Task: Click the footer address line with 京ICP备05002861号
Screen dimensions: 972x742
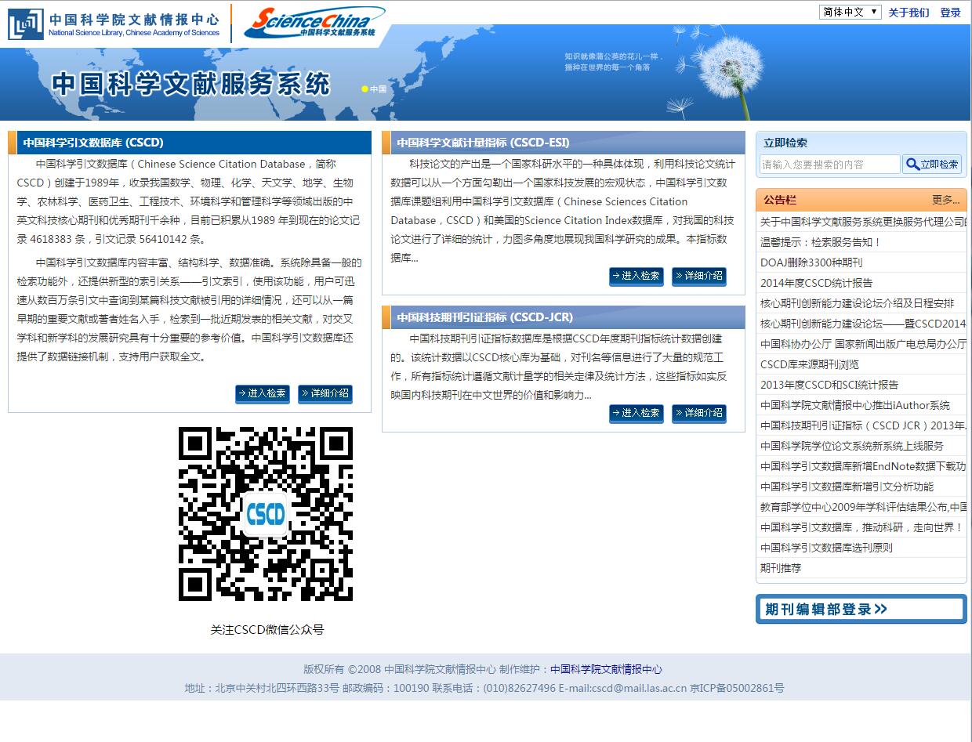Action: tap(484, 688)
